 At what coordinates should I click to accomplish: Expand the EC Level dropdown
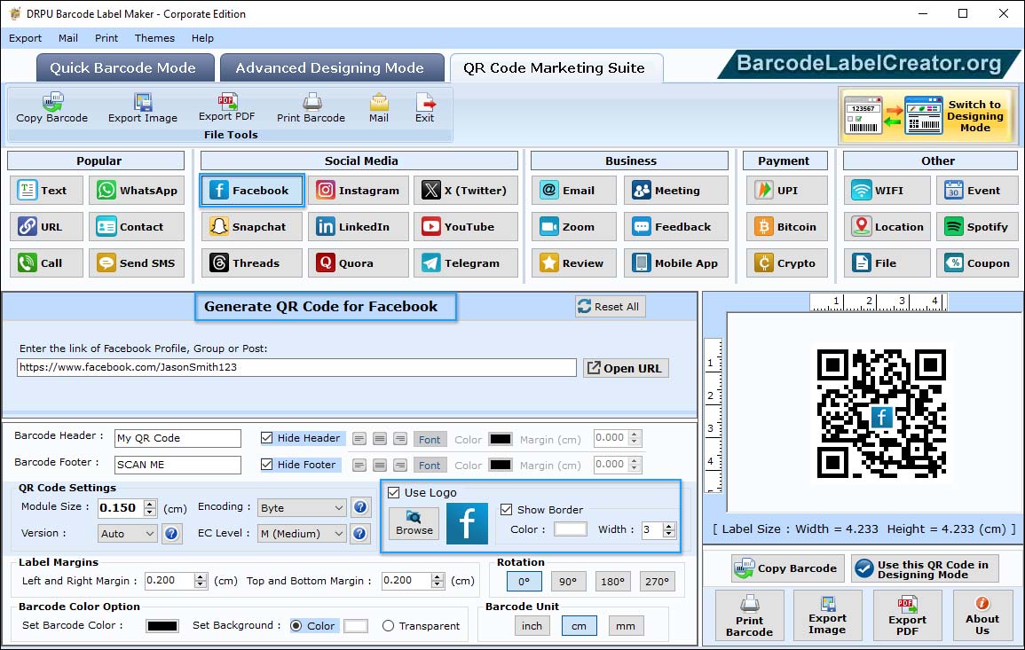click(x=302, y=534)
